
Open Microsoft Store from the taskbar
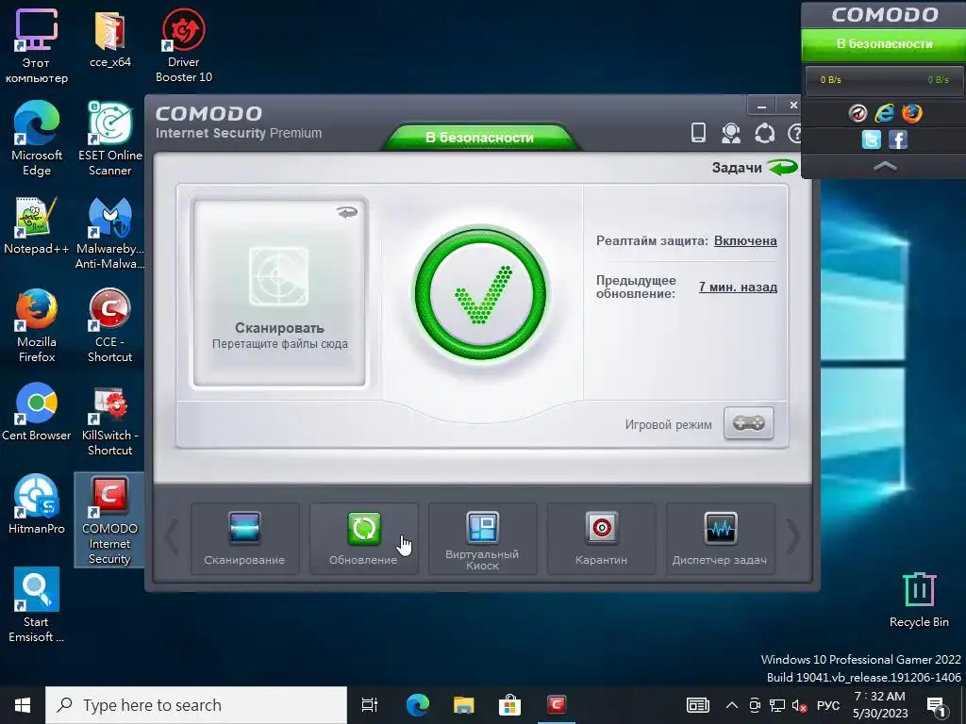point(509,705)
